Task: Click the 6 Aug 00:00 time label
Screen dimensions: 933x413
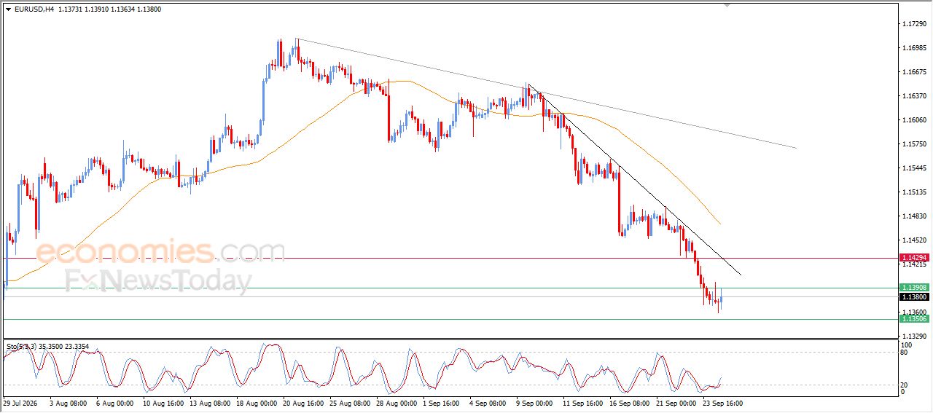Action: [x=114, y=403]
